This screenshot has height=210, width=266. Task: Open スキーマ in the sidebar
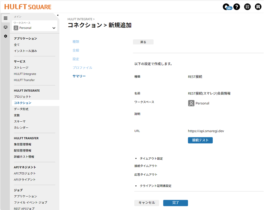point(20,121)
